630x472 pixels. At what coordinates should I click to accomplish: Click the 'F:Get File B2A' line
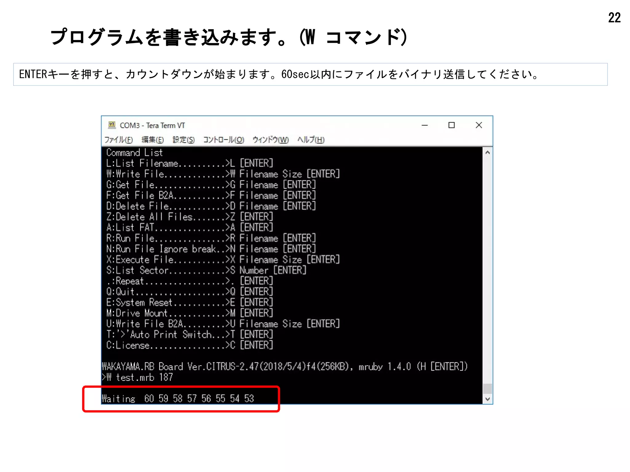[211, 195]
